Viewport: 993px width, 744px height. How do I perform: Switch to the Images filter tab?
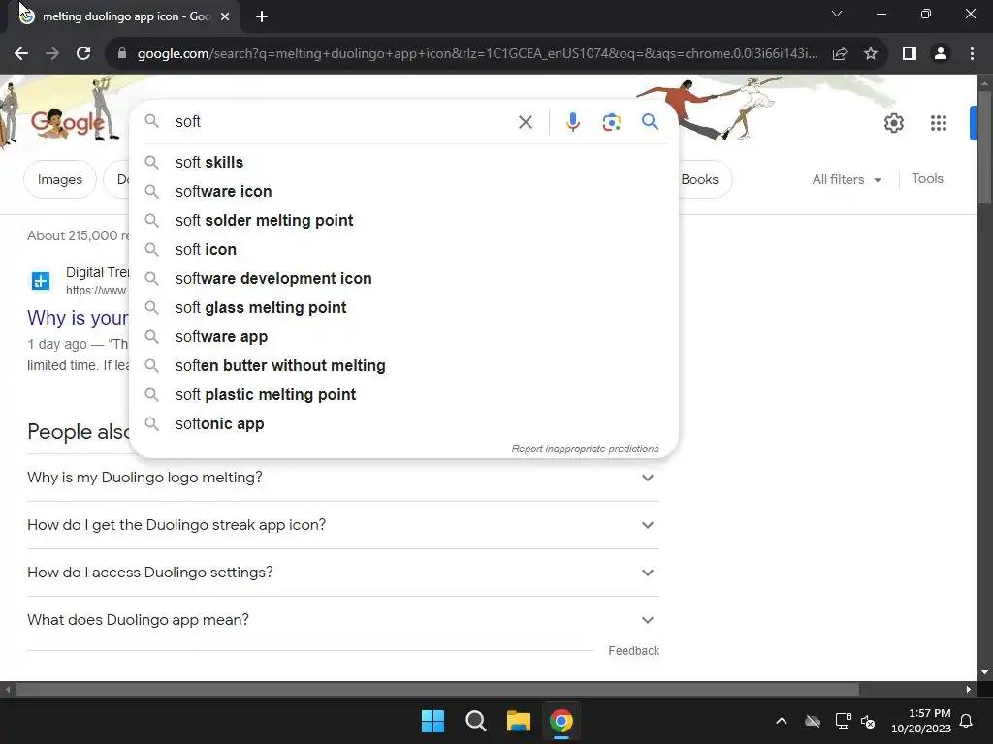click(59, 179)
